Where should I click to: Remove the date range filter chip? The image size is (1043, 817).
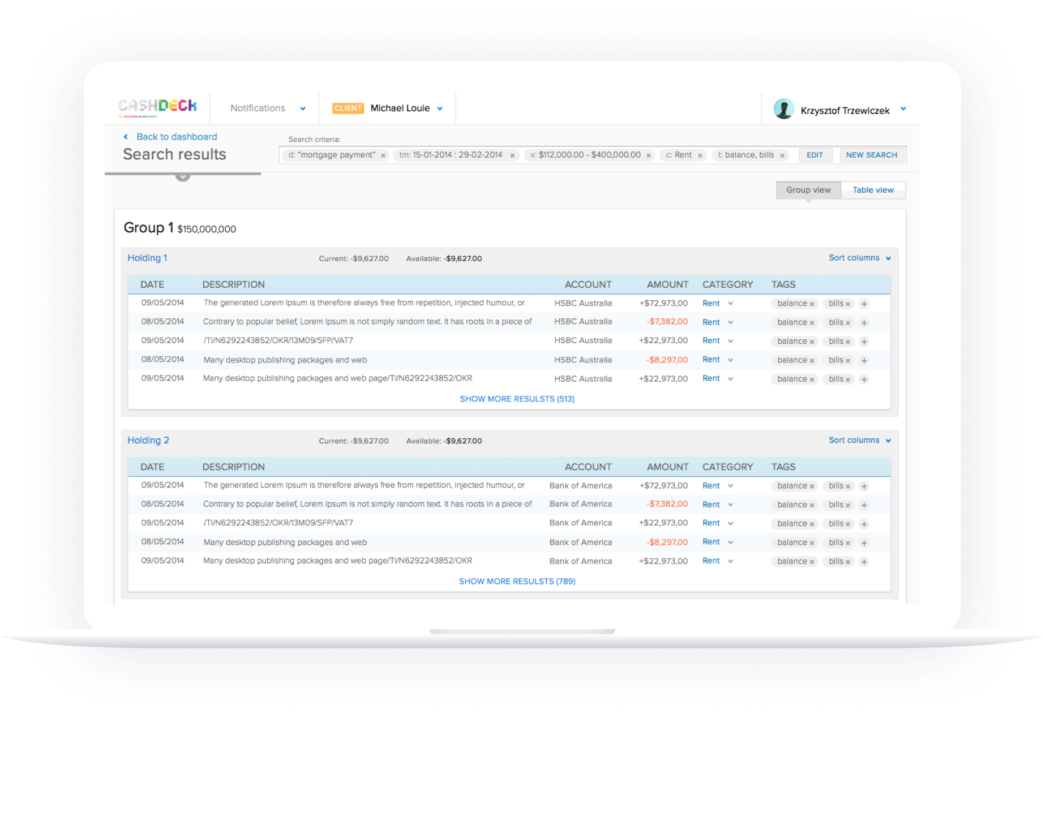coord(512,154)
